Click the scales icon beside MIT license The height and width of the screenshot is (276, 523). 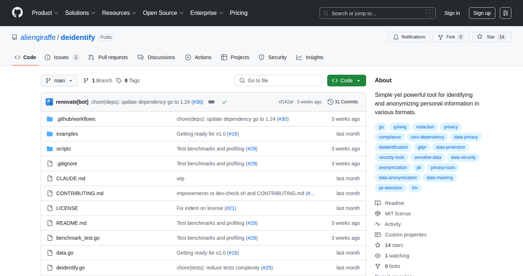pyautogui.click(x=378, y=214)
